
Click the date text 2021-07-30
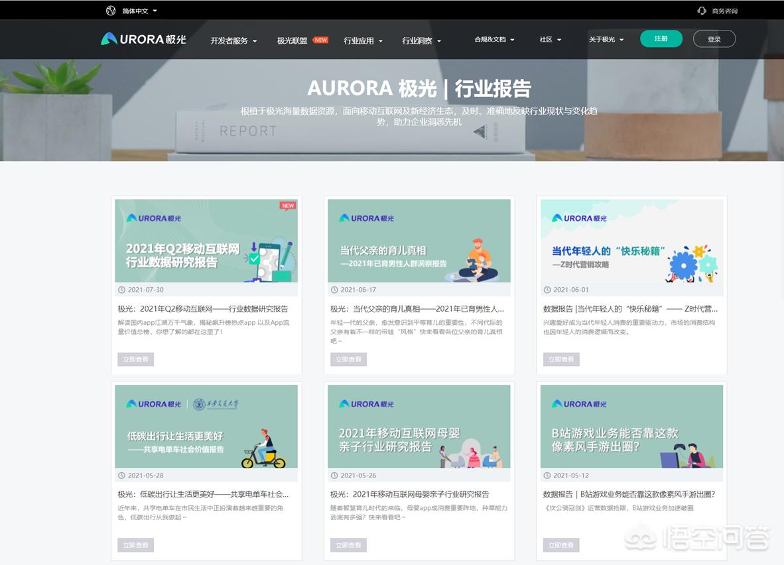pos(145,290)
